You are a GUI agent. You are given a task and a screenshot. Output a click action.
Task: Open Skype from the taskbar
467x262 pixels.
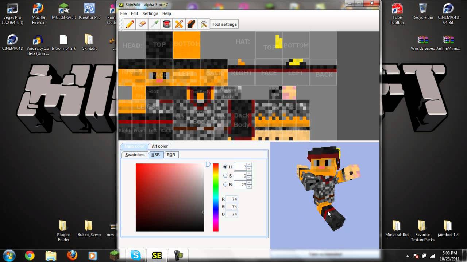(x=135, y=255)
